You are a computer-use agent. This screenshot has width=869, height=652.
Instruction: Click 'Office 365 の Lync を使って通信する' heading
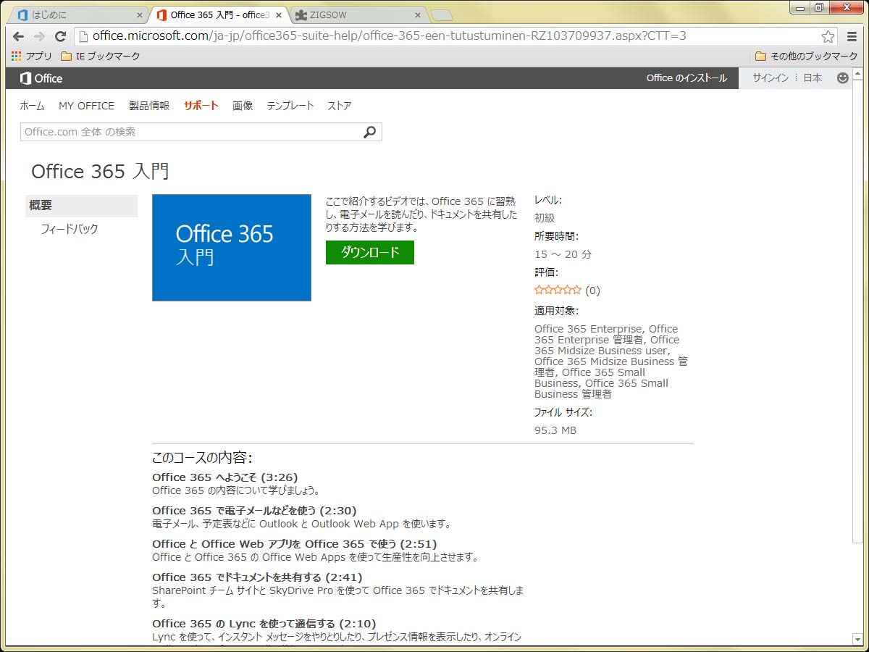264,624
